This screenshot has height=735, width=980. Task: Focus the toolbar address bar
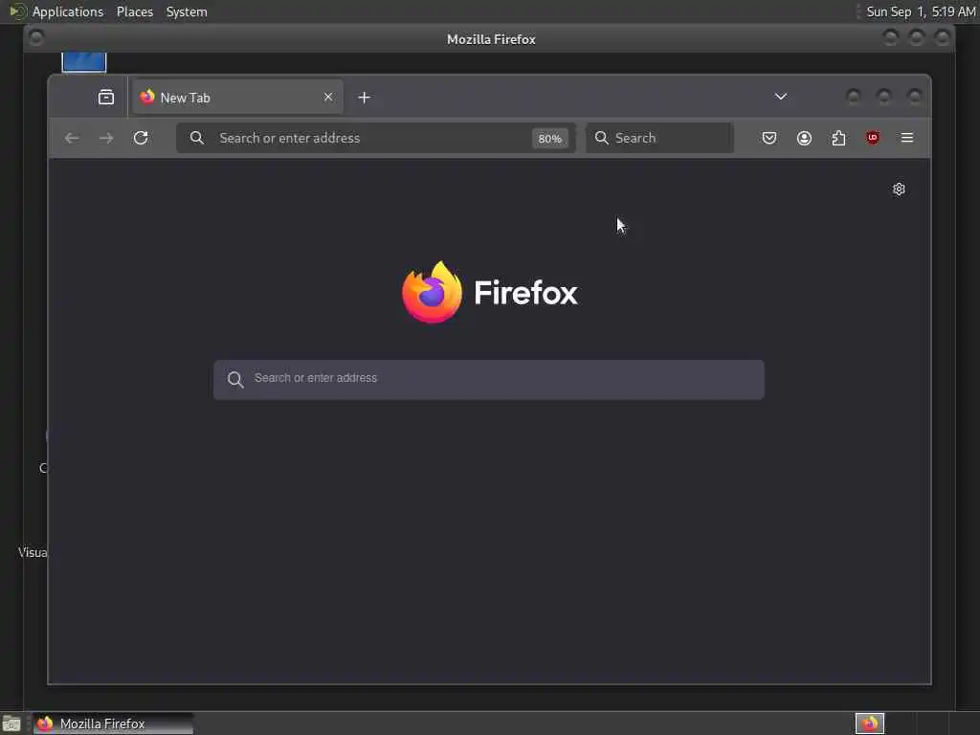(x=375, y=138)
